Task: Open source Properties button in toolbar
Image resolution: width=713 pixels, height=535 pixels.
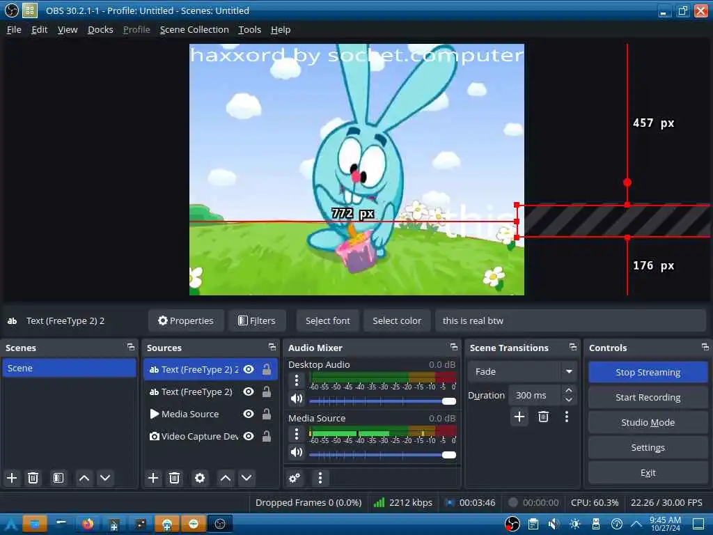Action: tap(186, 320)
